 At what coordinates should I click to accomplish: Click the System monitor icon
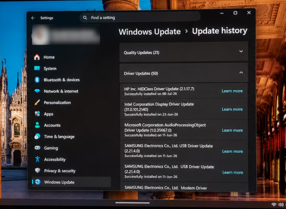[37, 68]
